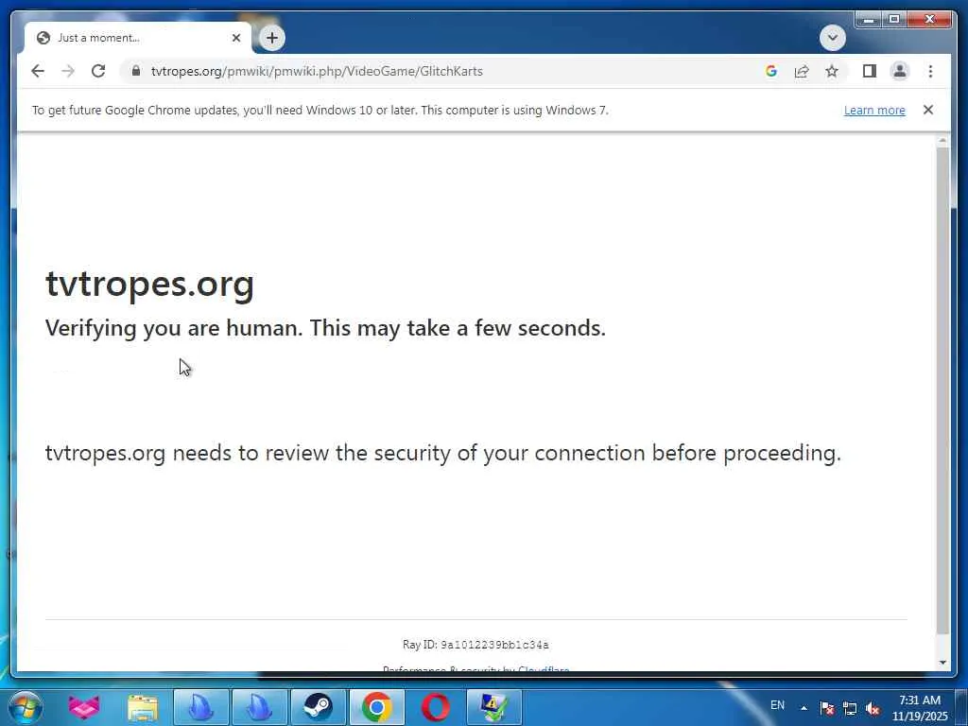Show hidden system tray icons
Viewport: 968px width, 726px height.
[804, 708]
